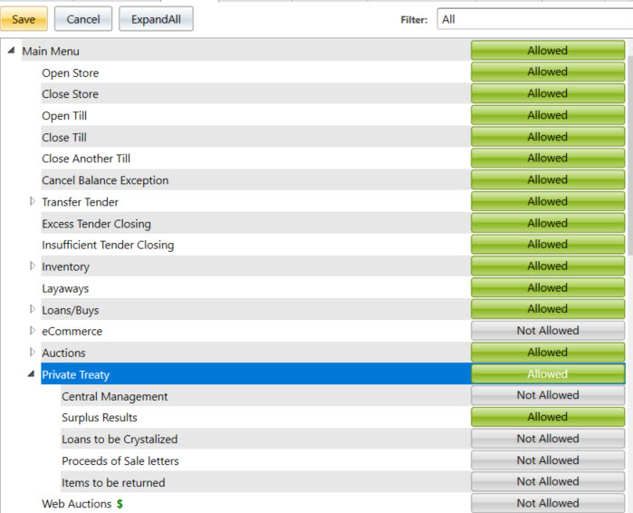Click the green dollar icon beside Web Auctions
Image resolution: width=633 pixels, height=513 pixels.
pos(120,504)
